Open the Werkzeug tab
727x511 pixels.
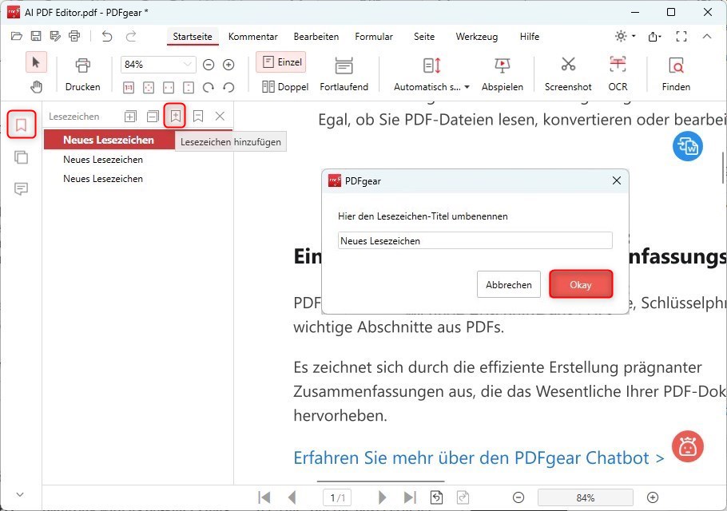(x=477, y=37)
